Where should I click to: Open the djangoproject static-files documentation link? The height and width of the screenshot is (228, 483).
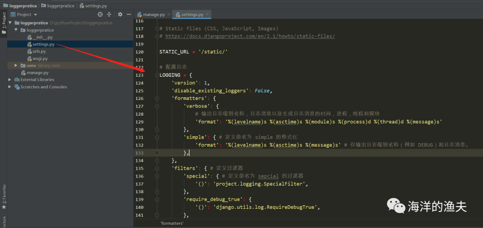(250, 36)
